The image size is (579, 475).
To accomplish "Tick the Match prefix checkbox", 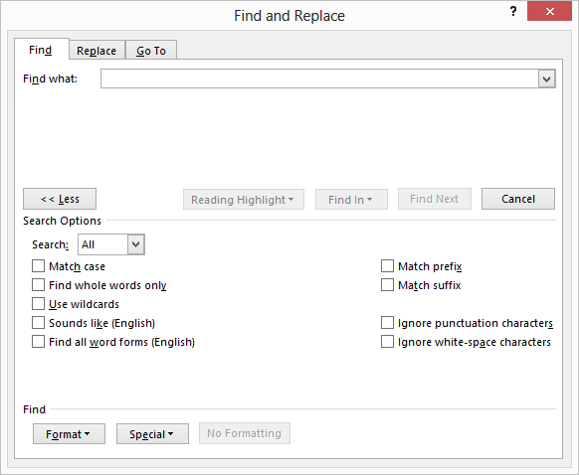I will [x=387, y=266].
